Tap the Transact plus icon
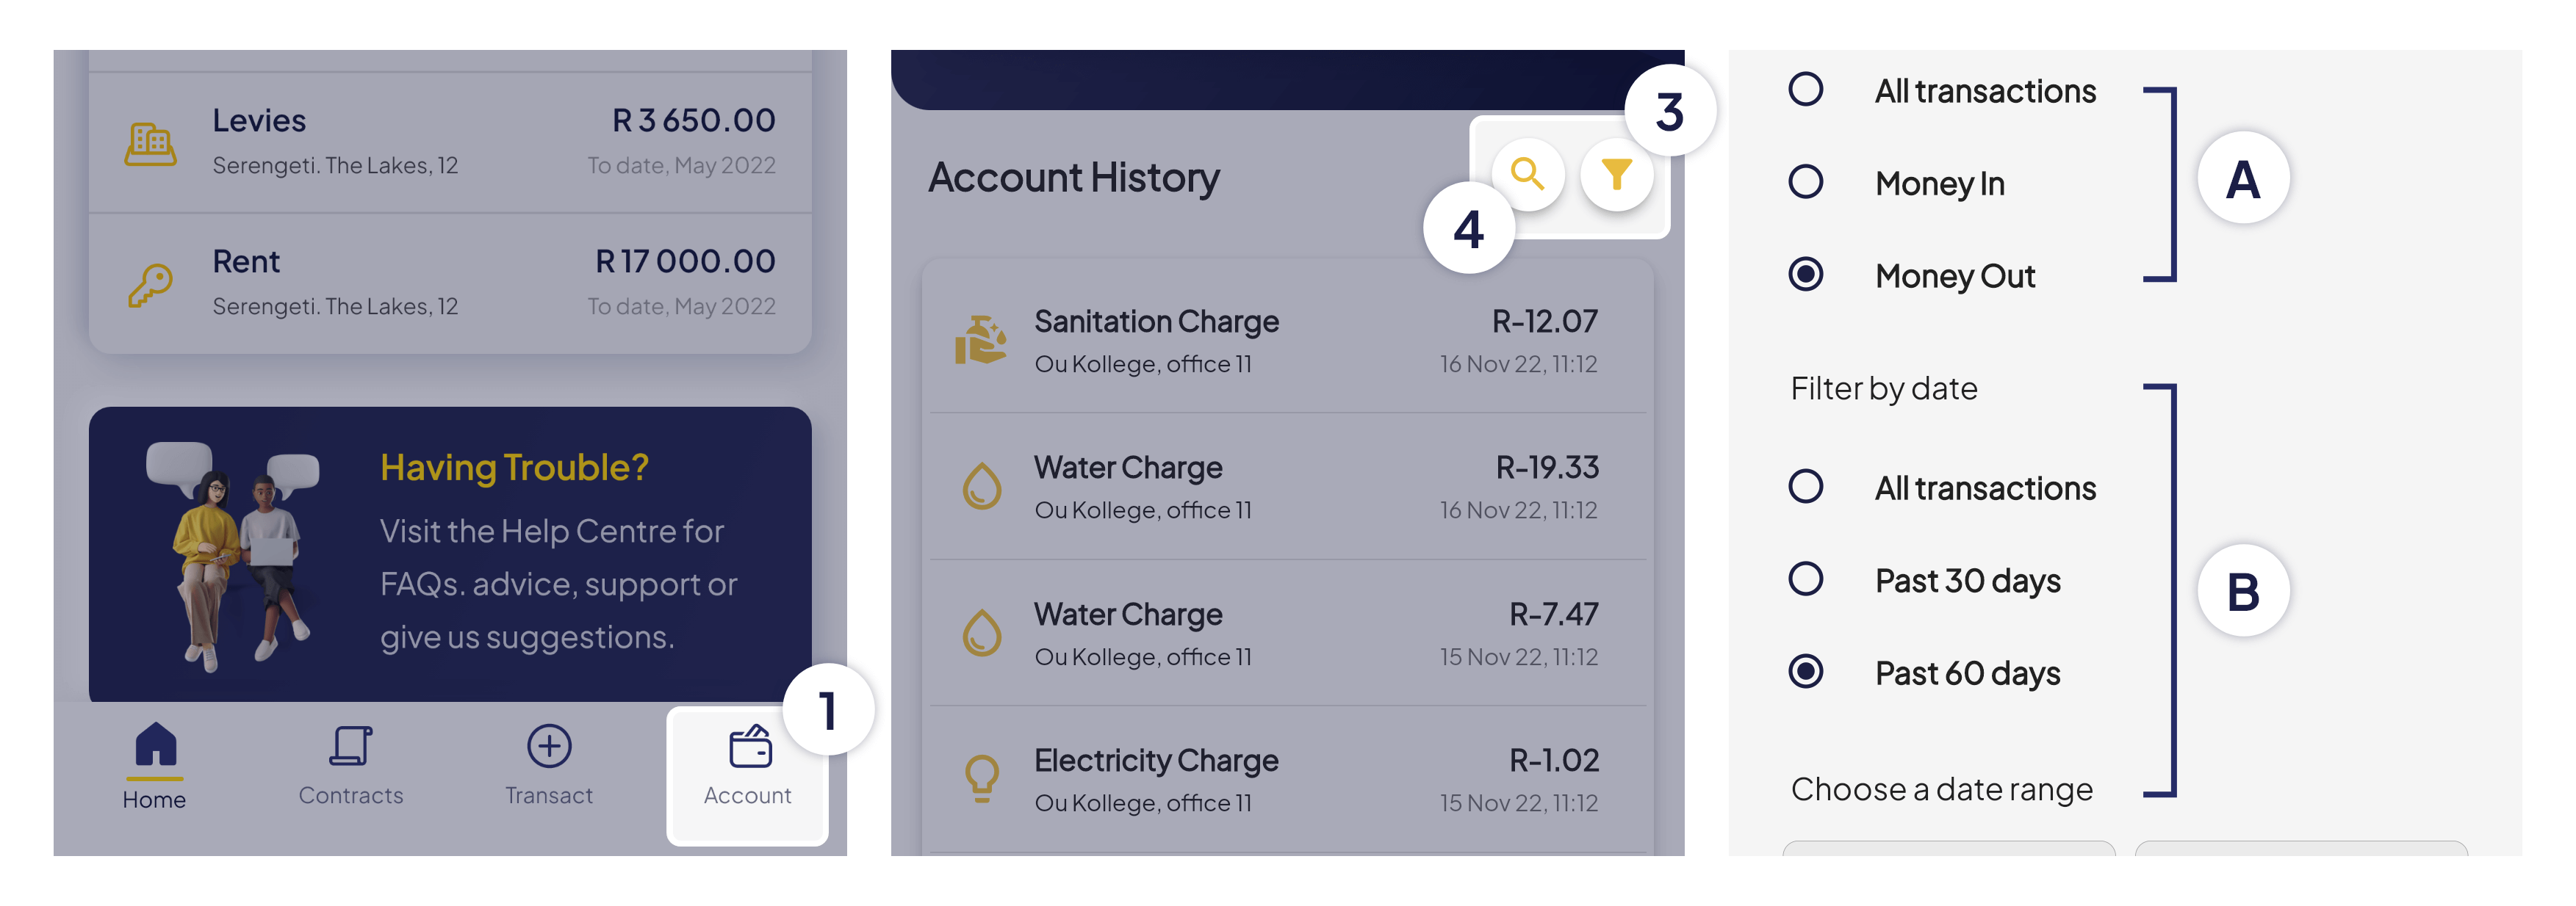Image resolution: width=2576 pixels, height=906 pixels. [548, 744]
